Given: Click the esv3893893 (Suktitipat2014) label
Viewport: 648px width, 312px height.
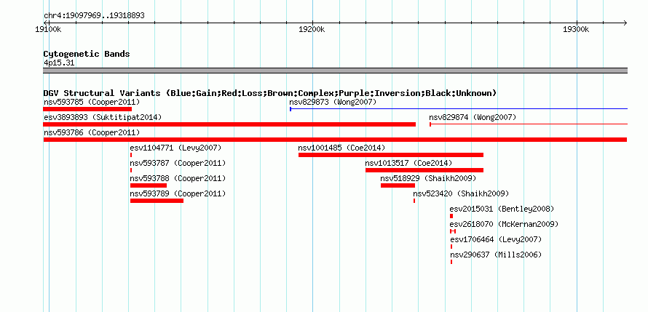Looking at the screenshot, I should [x=103, y=117].
